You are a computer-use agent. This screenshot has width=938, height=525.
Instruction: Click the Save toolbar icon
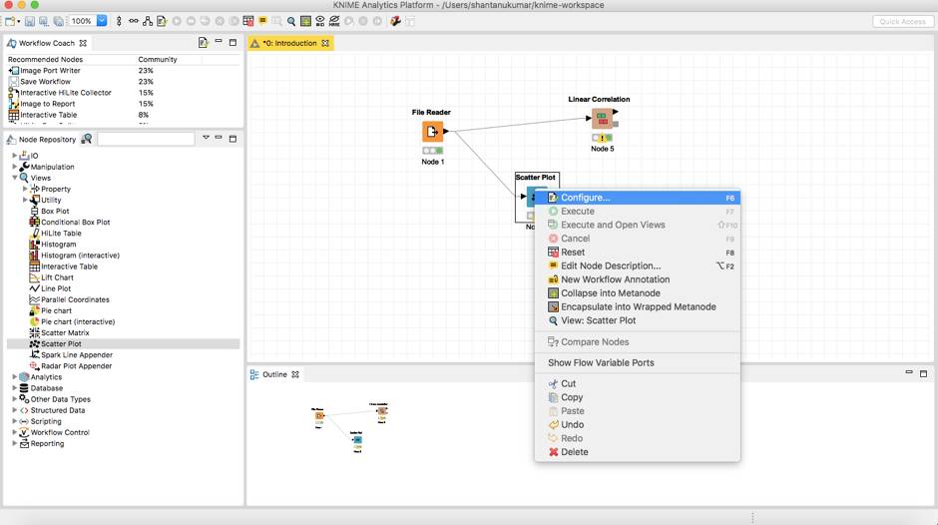(x=29, y=21)
